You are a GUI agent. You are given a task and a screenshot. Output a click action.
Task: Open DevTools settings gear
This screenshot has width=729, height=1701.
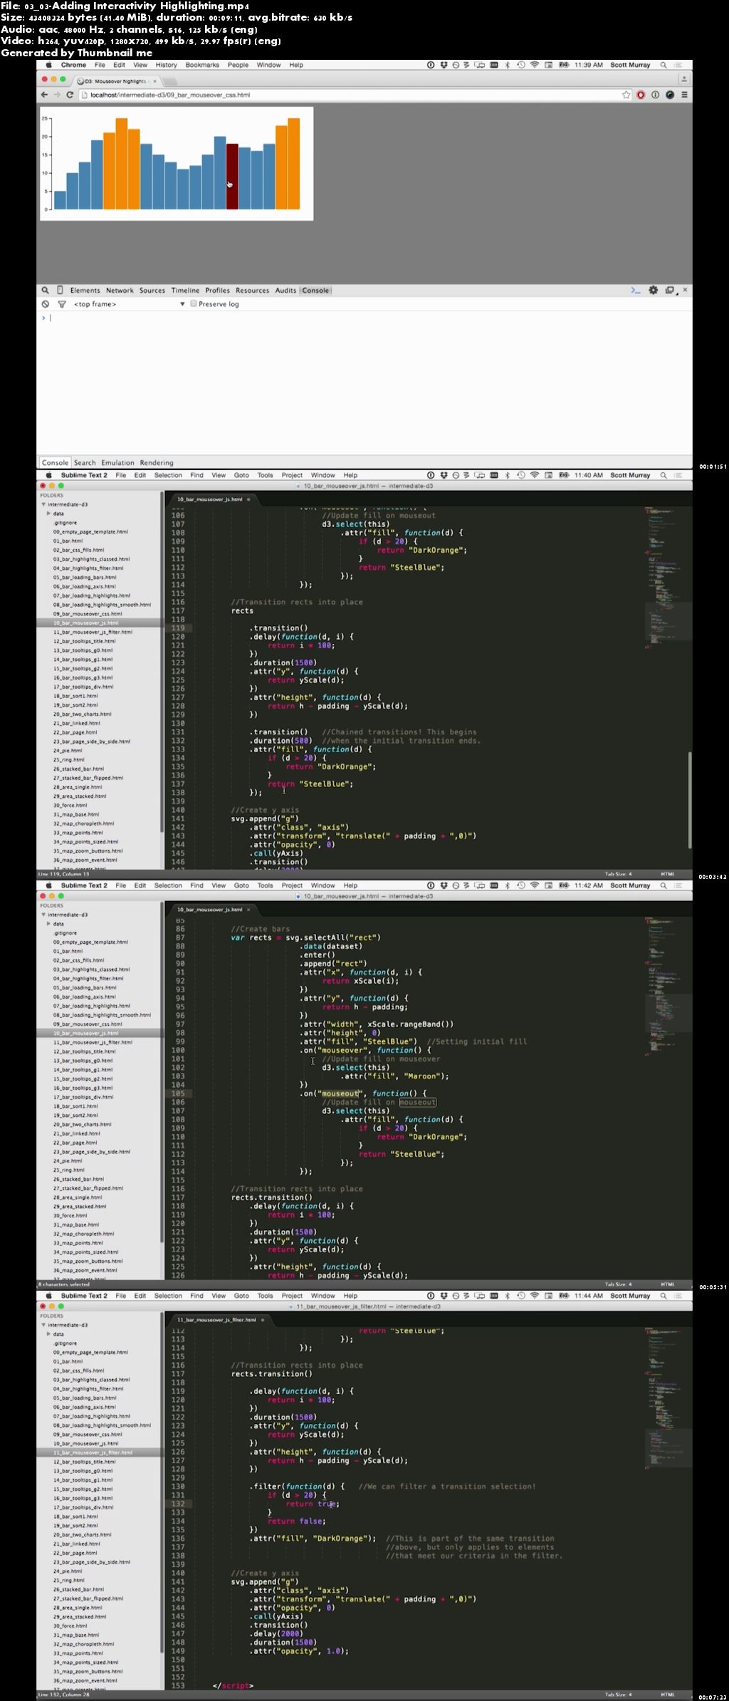[x=654, y=291]
